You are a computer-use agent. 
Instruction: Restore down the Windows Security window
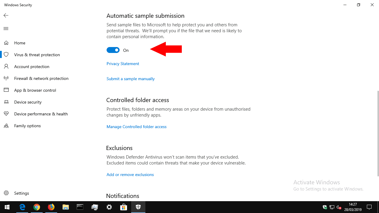[359, 5]
